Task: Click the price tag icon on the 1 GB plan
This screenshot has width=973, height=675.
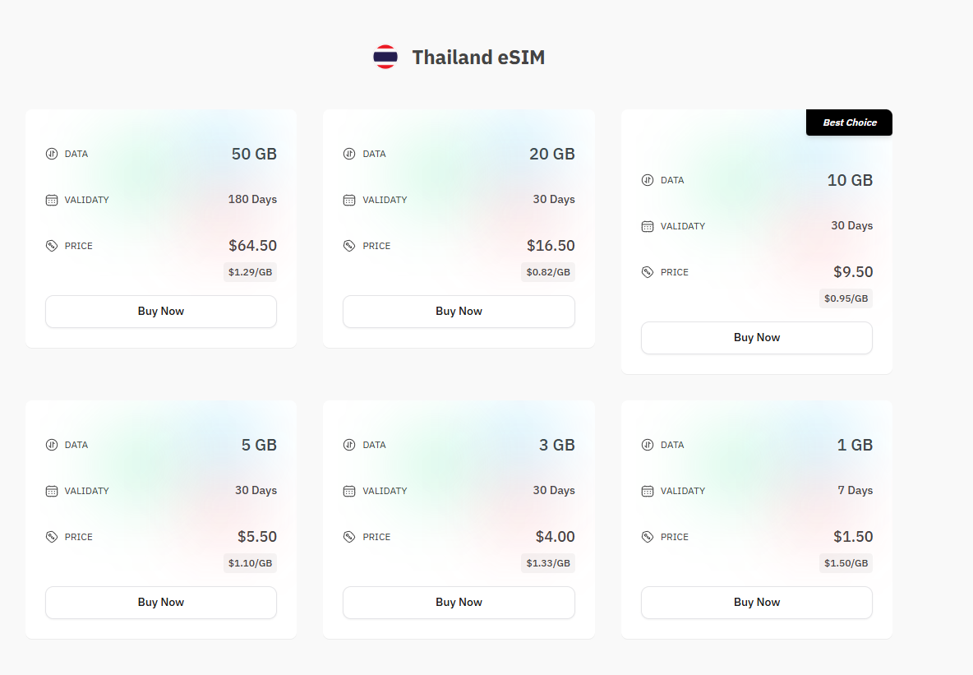Action: point(646,536)
